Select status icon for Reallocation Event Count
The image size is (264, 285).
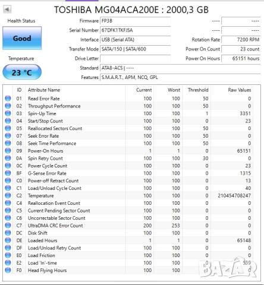pos(8,203)
